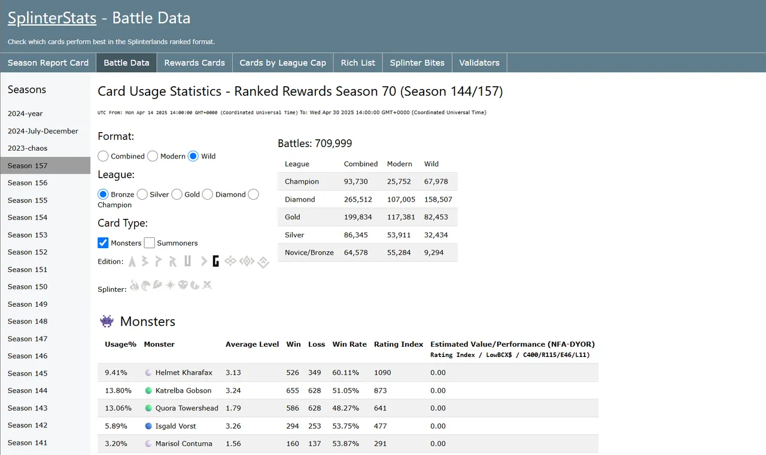Screen dimensions: 766x455
Task: Sort monsters by Win Rate column header
Action: point(349,344)
